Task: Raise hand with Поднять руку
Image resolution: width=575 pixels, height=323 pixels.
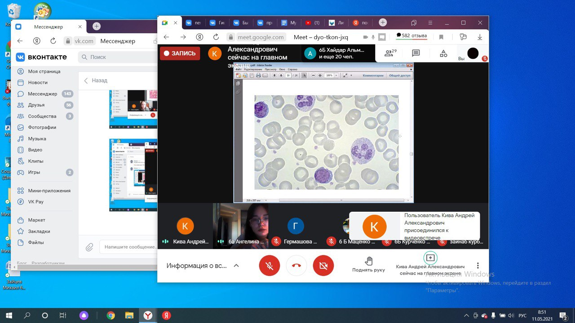Action: (x=368, y=265)
